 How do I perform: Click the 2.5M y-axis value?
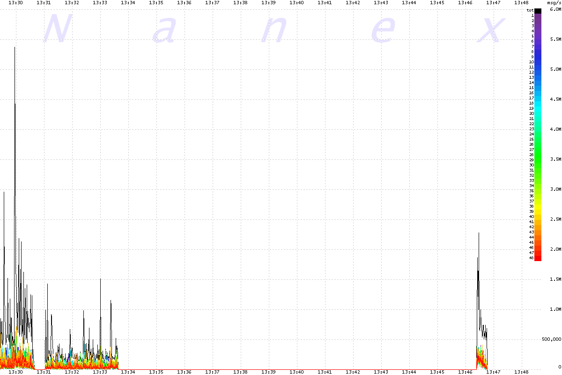tap(555, 219)
